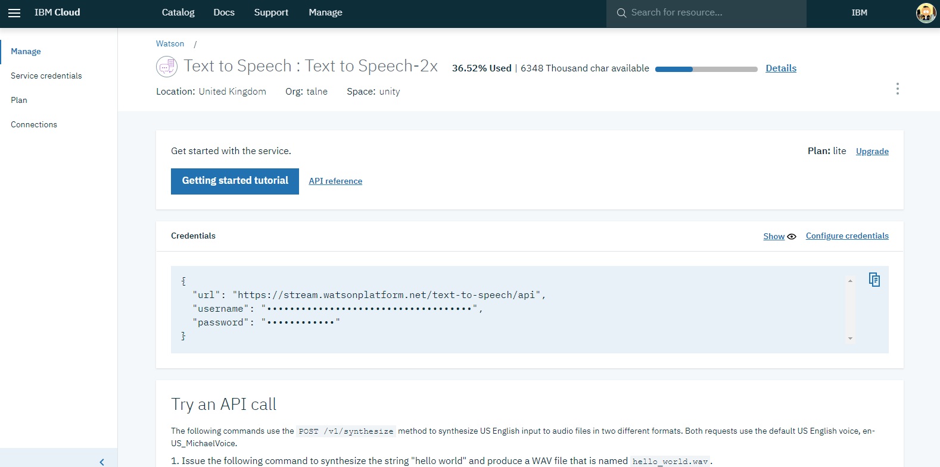Focus the Search for resource field
Viewport: 940px width, 467px height.
(706, 12)
